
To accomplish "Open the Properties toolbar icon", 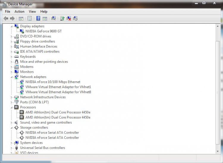I will click(x=29, y=18).
